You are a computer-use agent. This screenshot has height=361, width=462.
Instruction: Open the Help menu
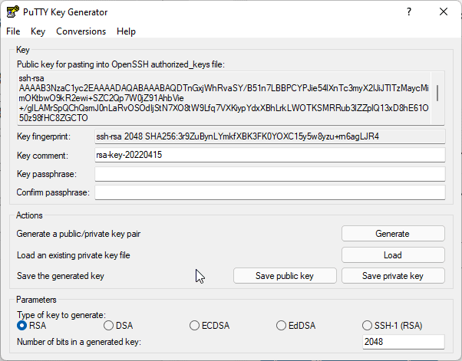pyautogui.click(x=126, y=31)
